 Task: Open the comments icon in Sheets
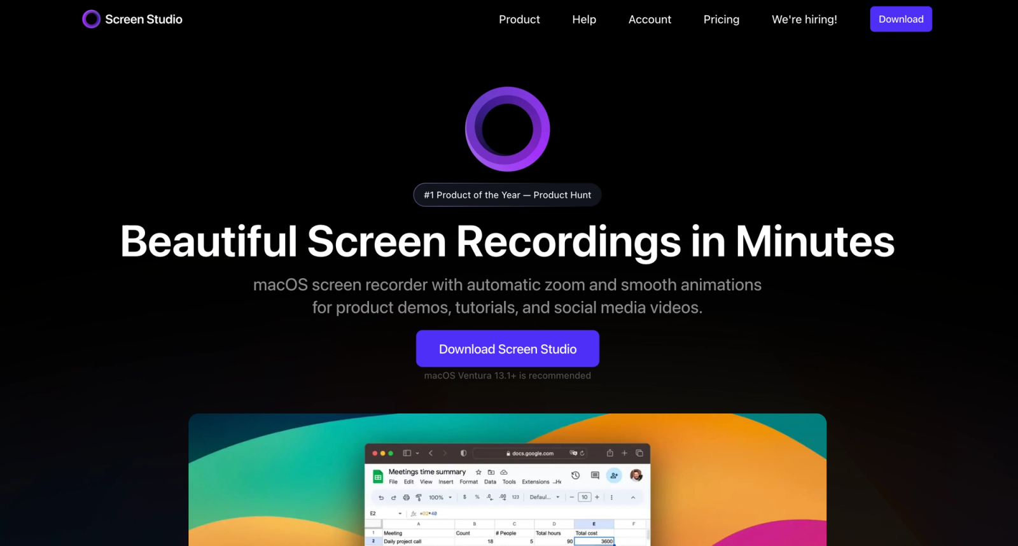tap(595, 475)
